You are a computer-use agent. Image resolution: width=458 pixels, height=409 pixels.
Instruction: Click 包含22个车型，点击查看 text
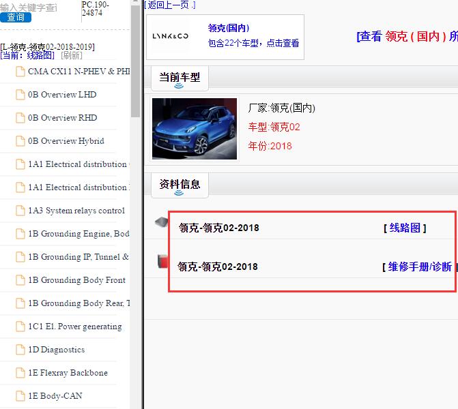pyautogui.click(x=253, y=43)
